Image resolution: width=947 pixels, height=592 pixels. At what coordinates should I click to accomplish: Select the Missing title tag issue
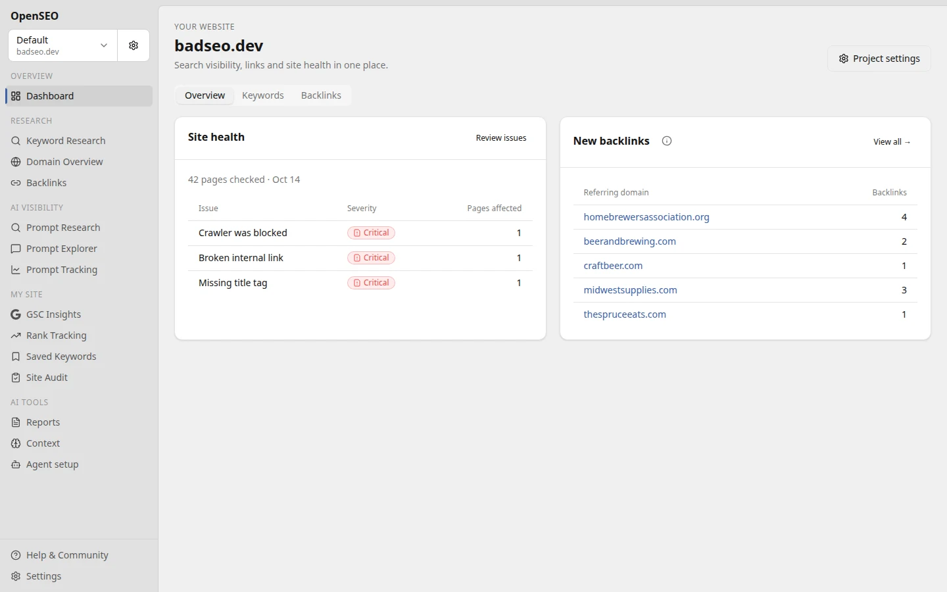click(360, 283)
